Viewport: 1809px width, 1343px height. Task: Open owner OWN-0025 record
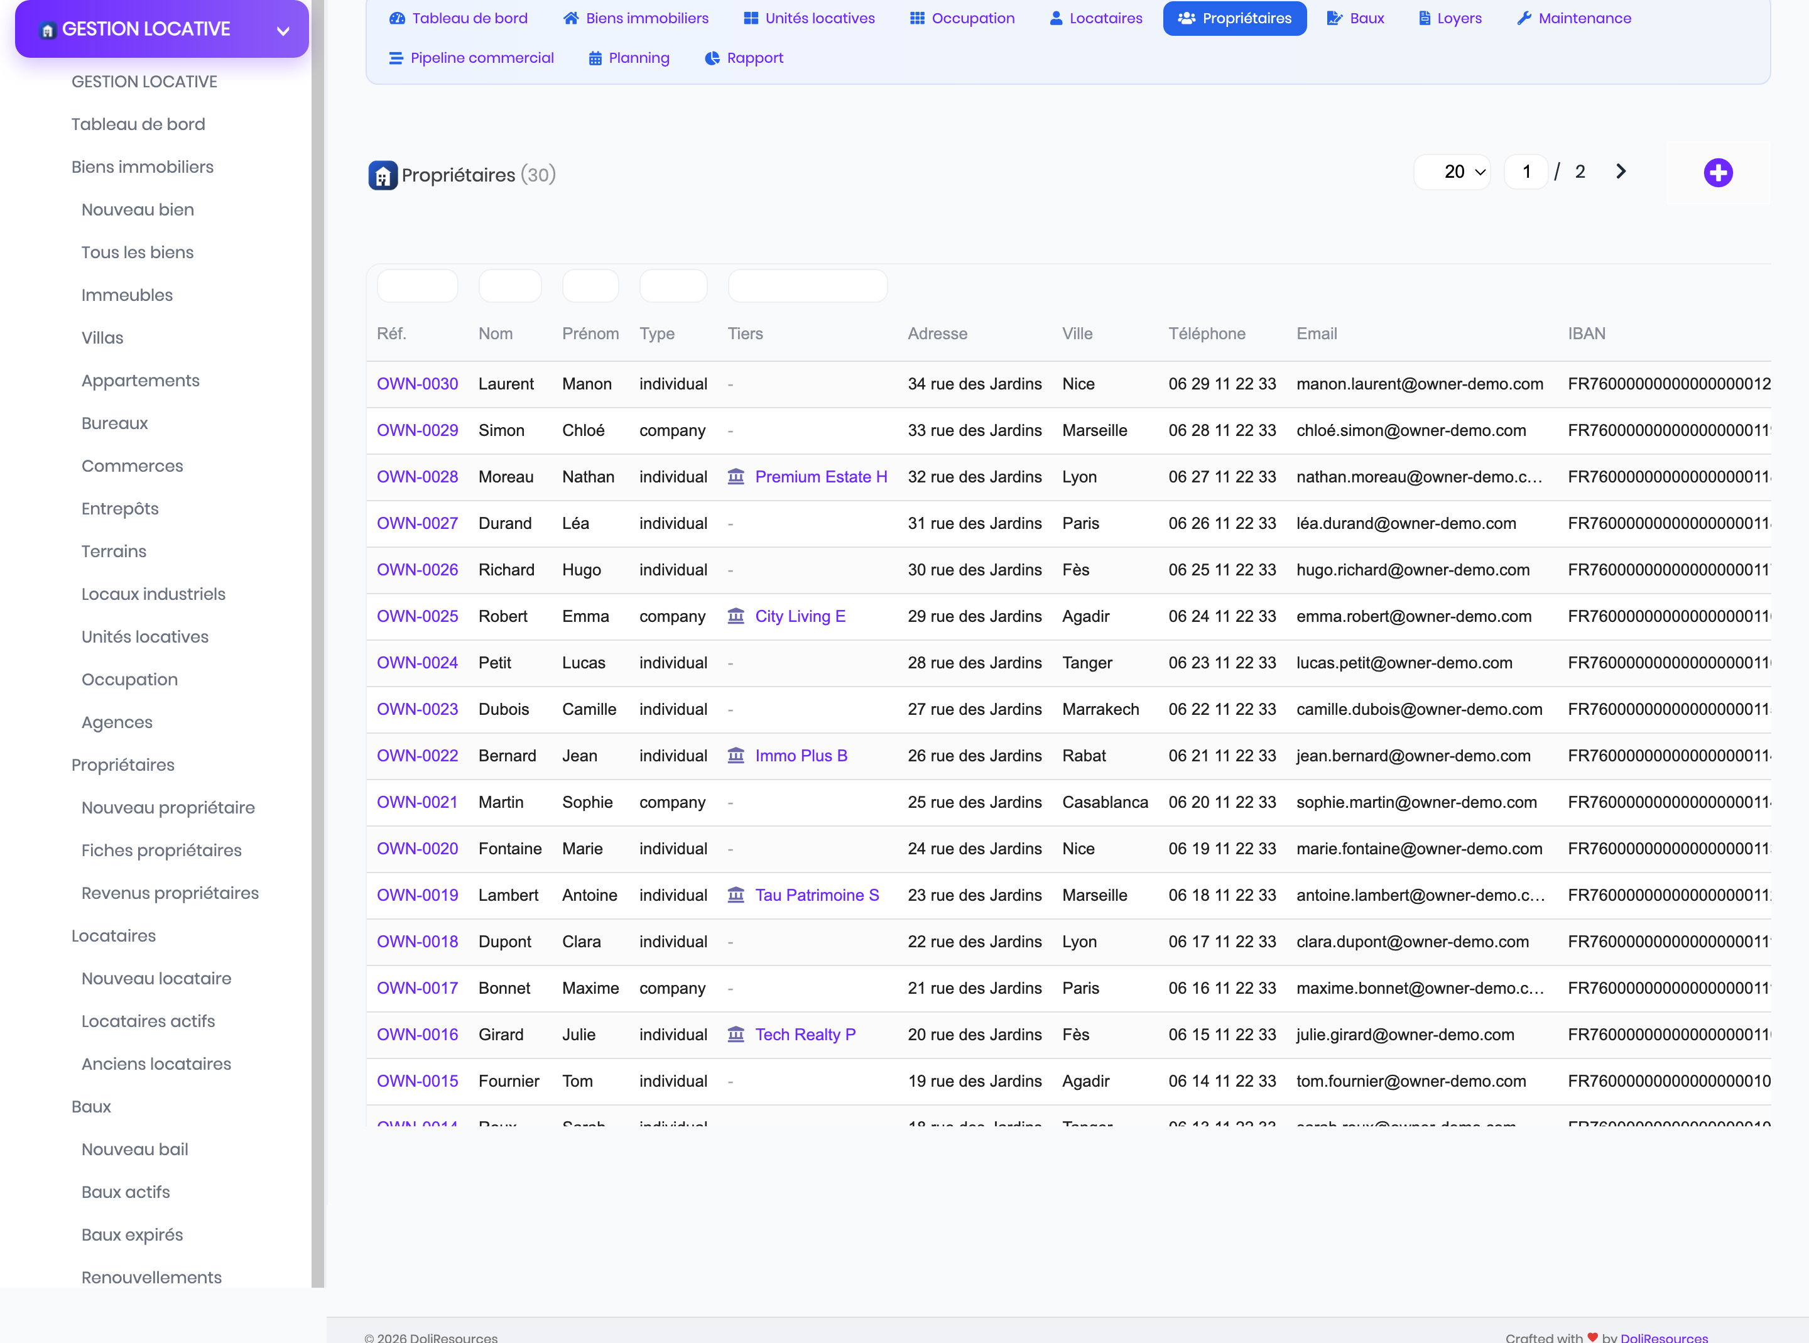[418, 616]
